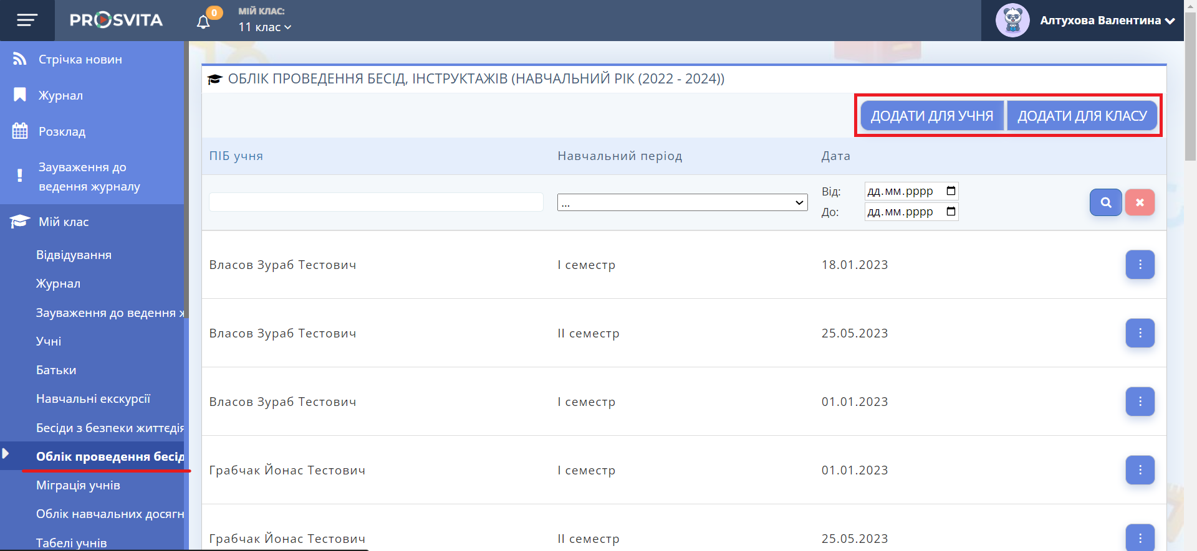The height and width of the screenshot is (551, 1197).
Task: Open calendar picker in the 'Від' date field
Action: pyautogui.click(x=951, y=191)
